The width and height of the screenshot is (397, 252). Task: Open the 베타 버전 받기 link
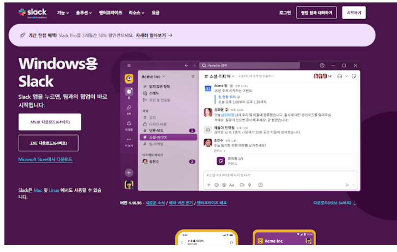(181, 203)
